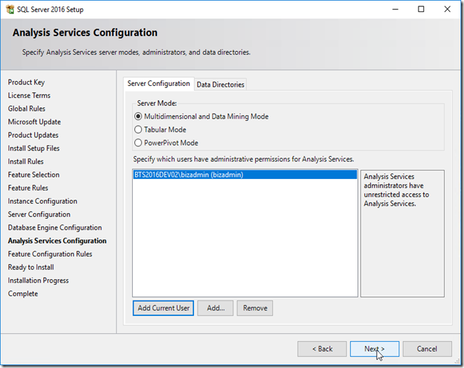The width and height of the screenshot is (464, 368).
Task: Click Server Configuration step in sidebar
Action: tap(39, 215)
